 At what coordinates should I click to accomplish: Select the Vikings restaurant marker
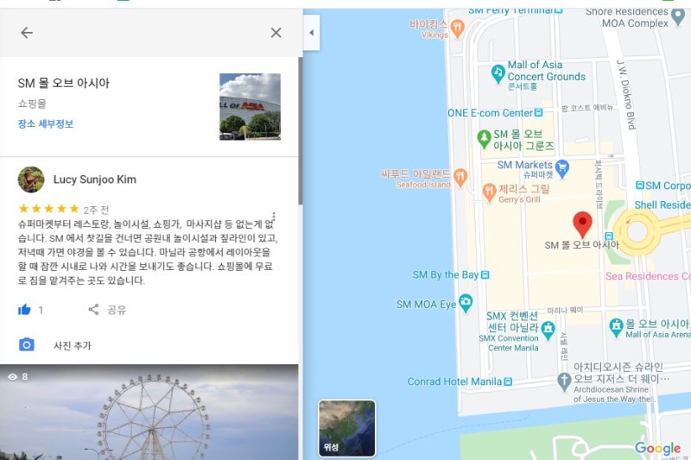pos(459,28)
